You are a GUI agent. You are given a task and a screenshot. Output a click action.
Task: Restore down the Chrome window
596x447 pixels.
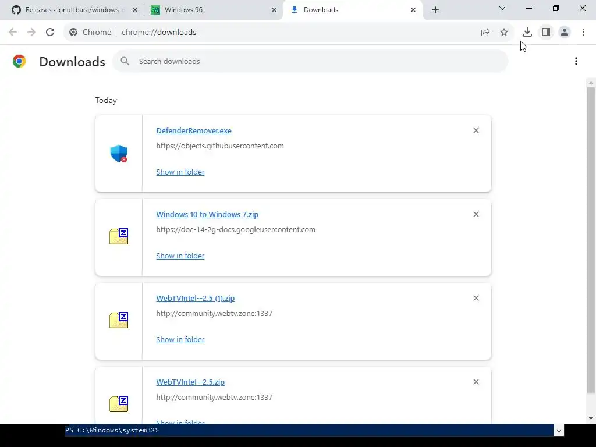[x=556, y=8]
